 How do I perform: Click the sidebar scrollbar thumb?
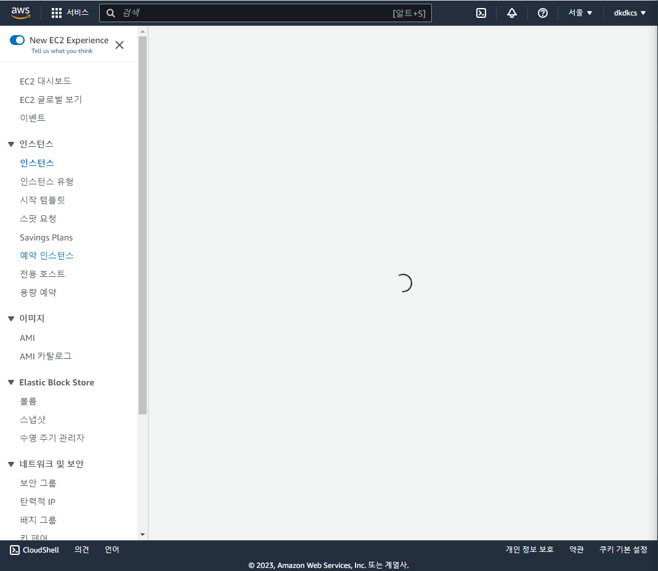[x=143, y=226]
